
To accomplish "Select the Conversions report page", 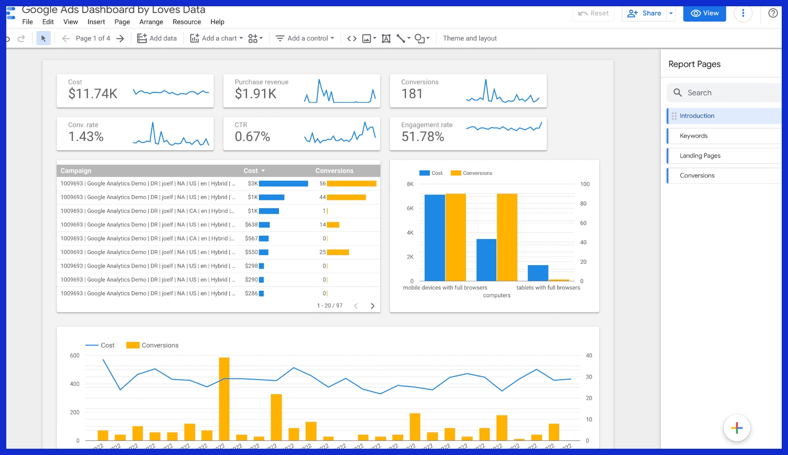I will click(724, 175).
